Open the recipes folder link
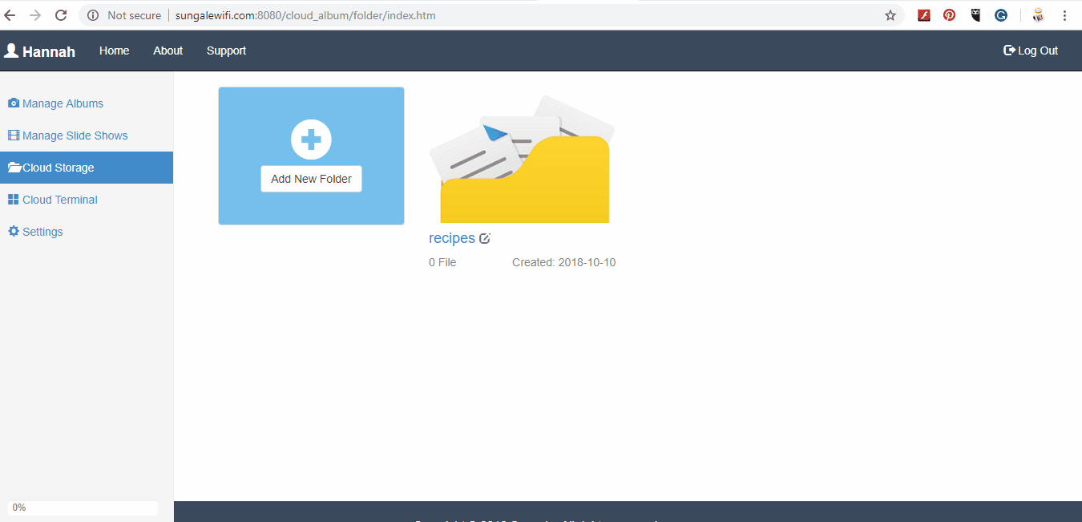This screenshot has width=1082, height=522. pyautogui.click(x=452, y=237)
